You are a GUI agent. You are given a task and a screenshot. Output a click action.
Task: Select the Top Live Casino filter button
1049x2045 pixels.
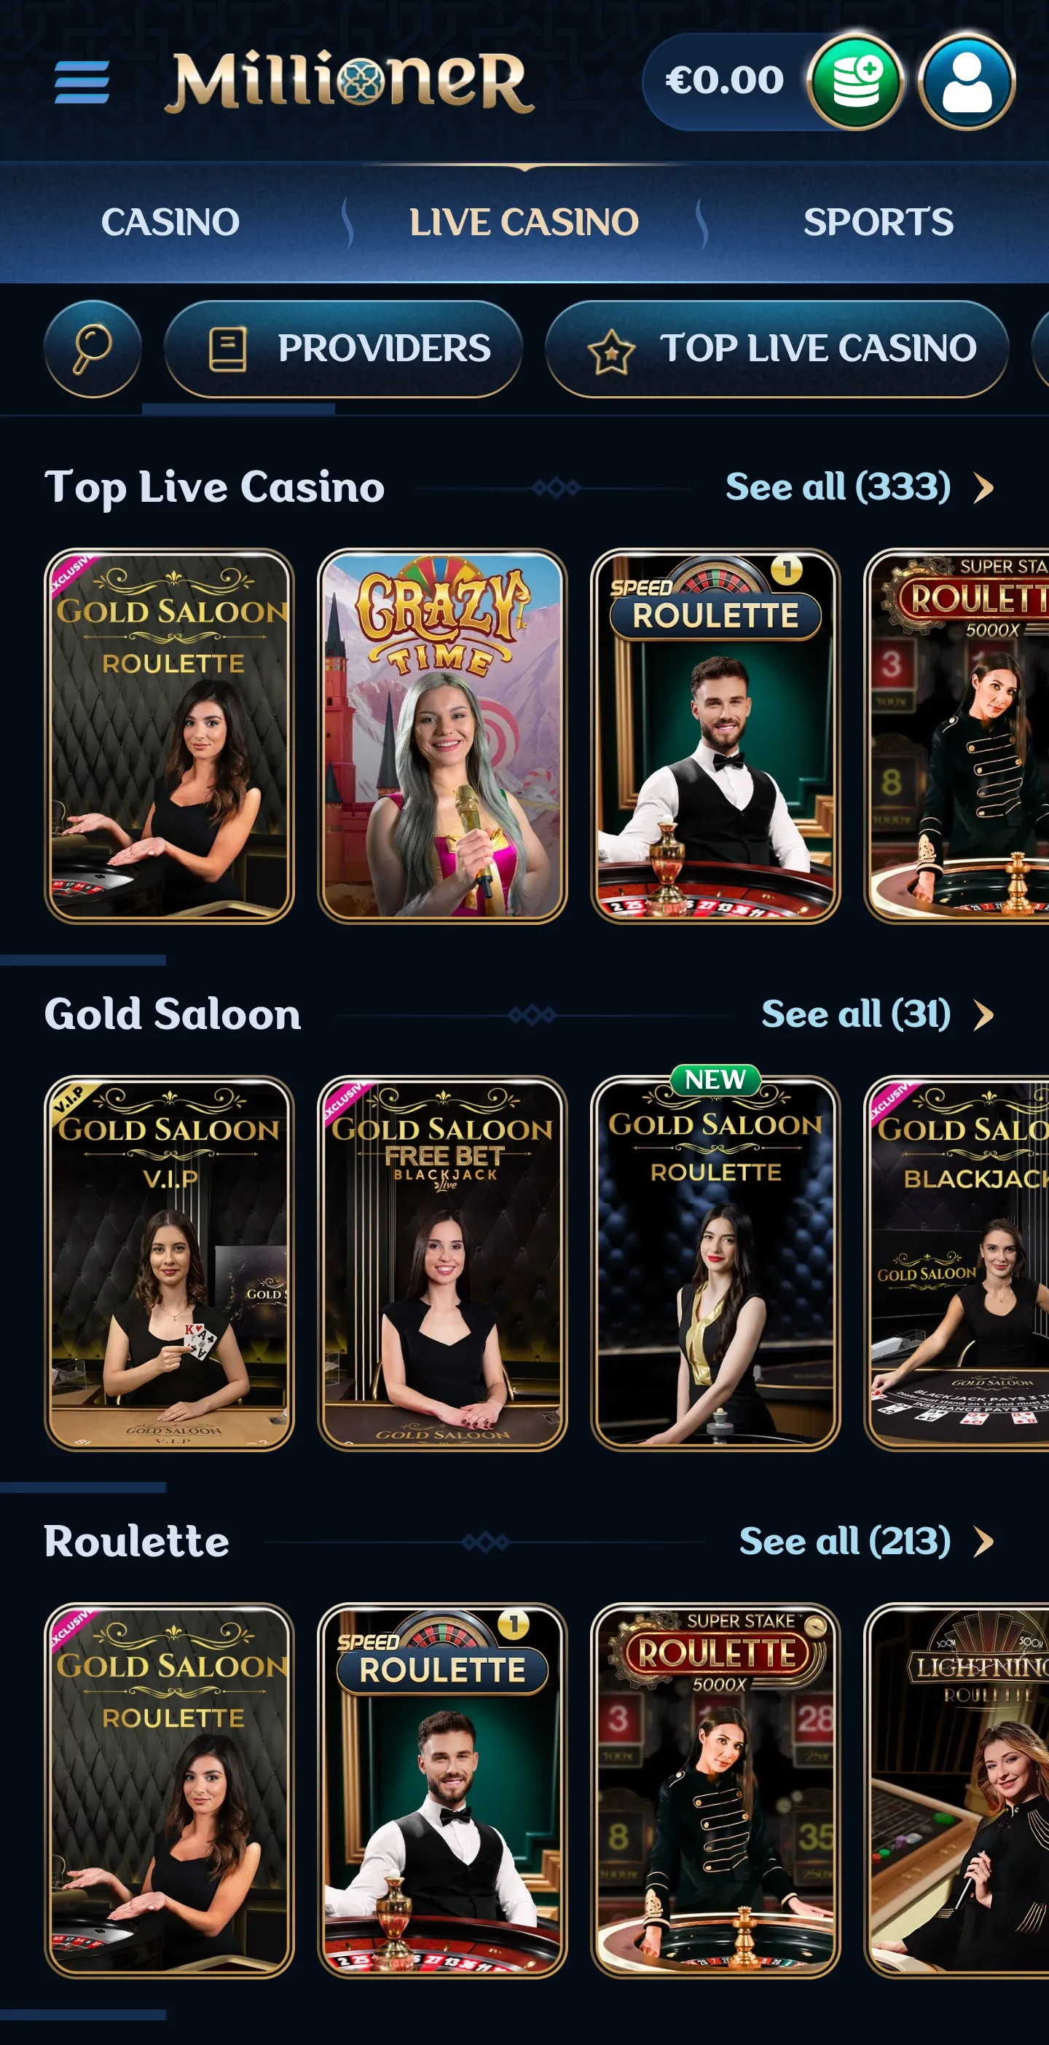(777, 349)
